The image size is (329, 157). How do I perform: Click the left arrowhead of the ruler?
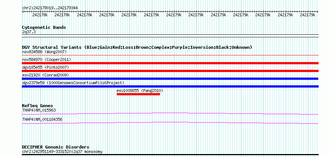23,11
